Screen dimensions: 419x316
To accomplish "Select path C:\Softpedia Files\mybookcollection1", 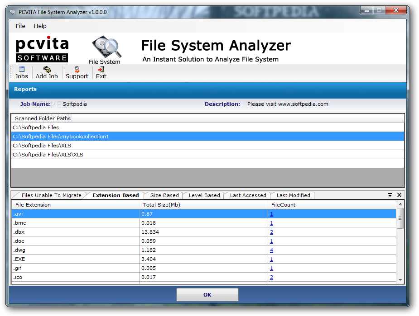I will pos(207,137).
